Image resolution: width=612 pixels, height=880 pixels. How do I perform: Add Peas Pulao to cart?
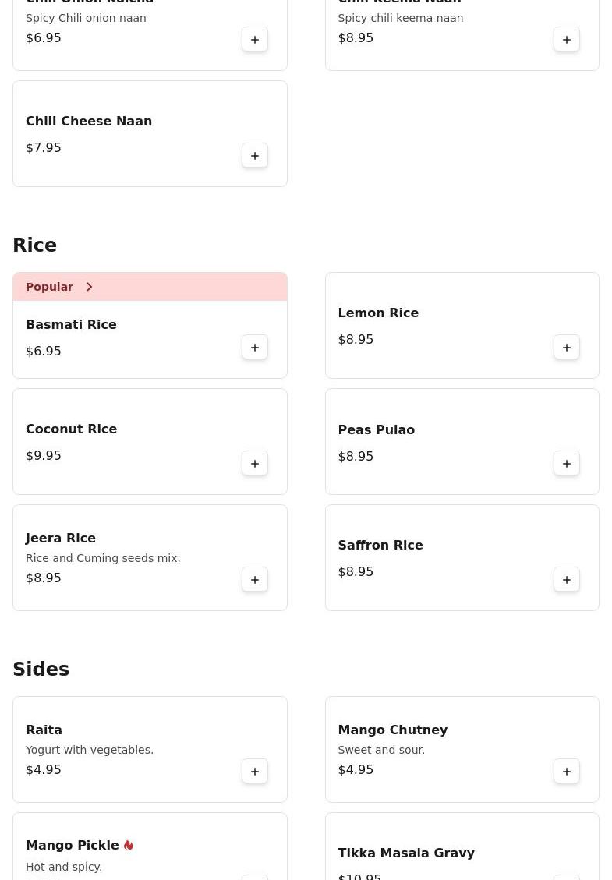coord(567,464)
